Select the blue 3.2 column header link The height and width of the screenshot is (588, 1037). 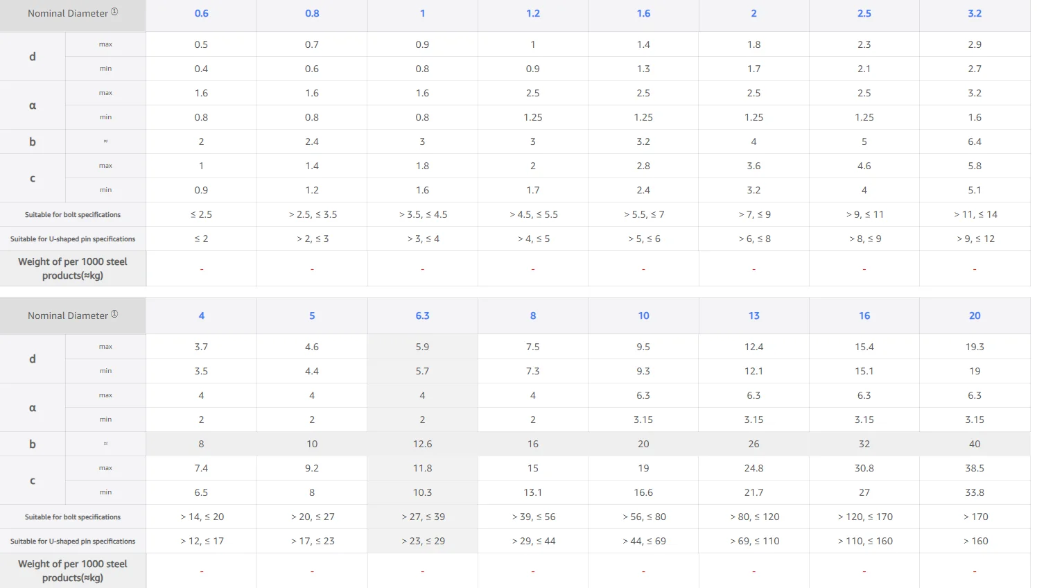[x=974, y=13]
